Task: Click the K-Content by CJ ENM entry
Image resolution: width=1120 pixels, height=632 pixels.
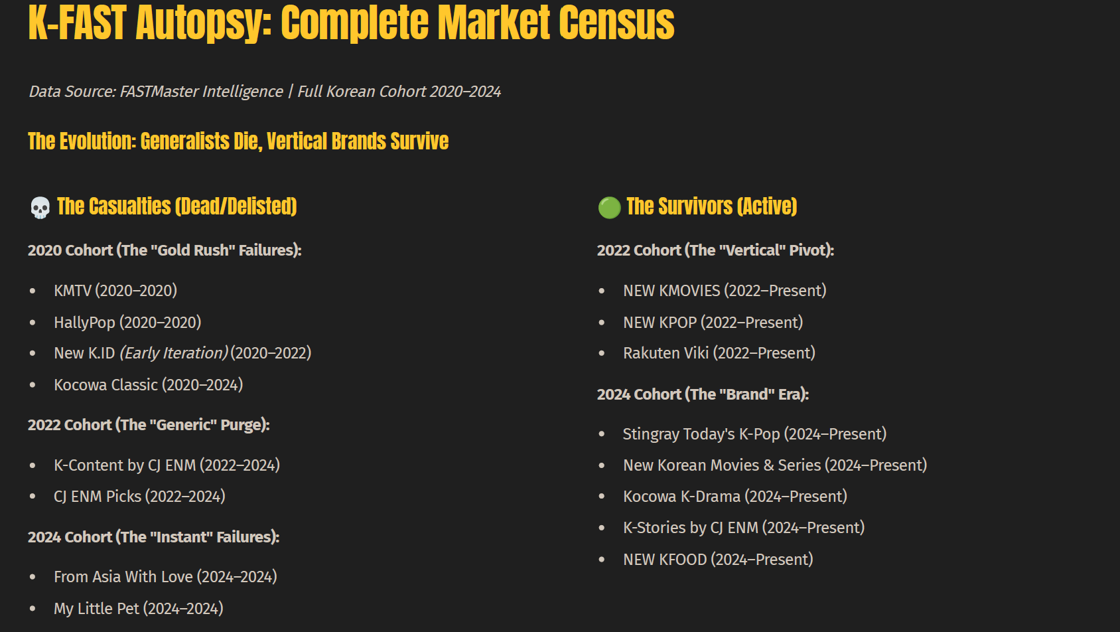Action: [x=167, y=465]
